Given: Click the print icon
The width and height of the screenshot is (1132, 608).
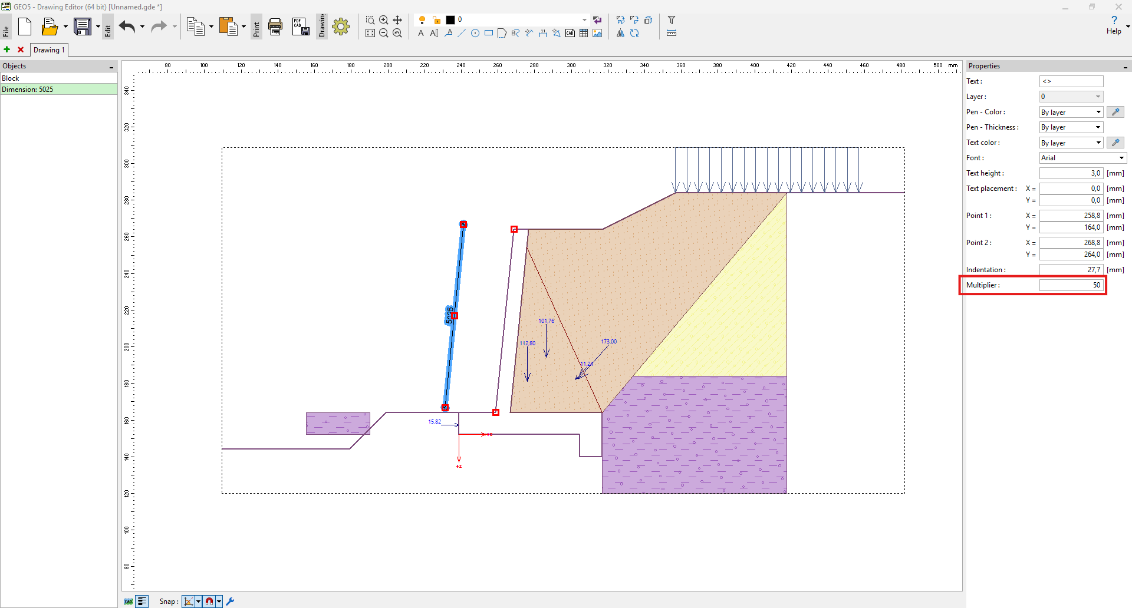Looking at the screenshot, I should (275, 27).
